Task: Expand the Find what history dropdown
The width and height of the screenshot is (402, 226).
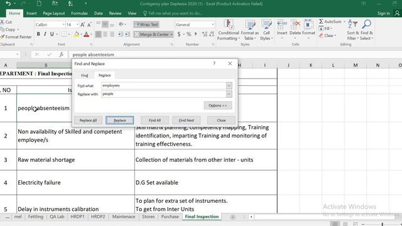Action: tap(229, 85)
